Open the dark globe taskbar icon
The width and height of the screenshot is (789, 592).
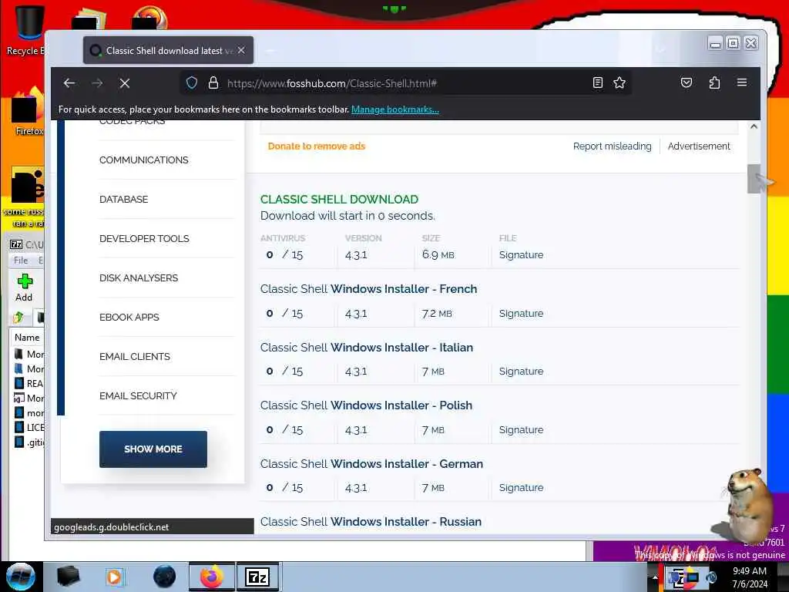click(x=164, y=577)
